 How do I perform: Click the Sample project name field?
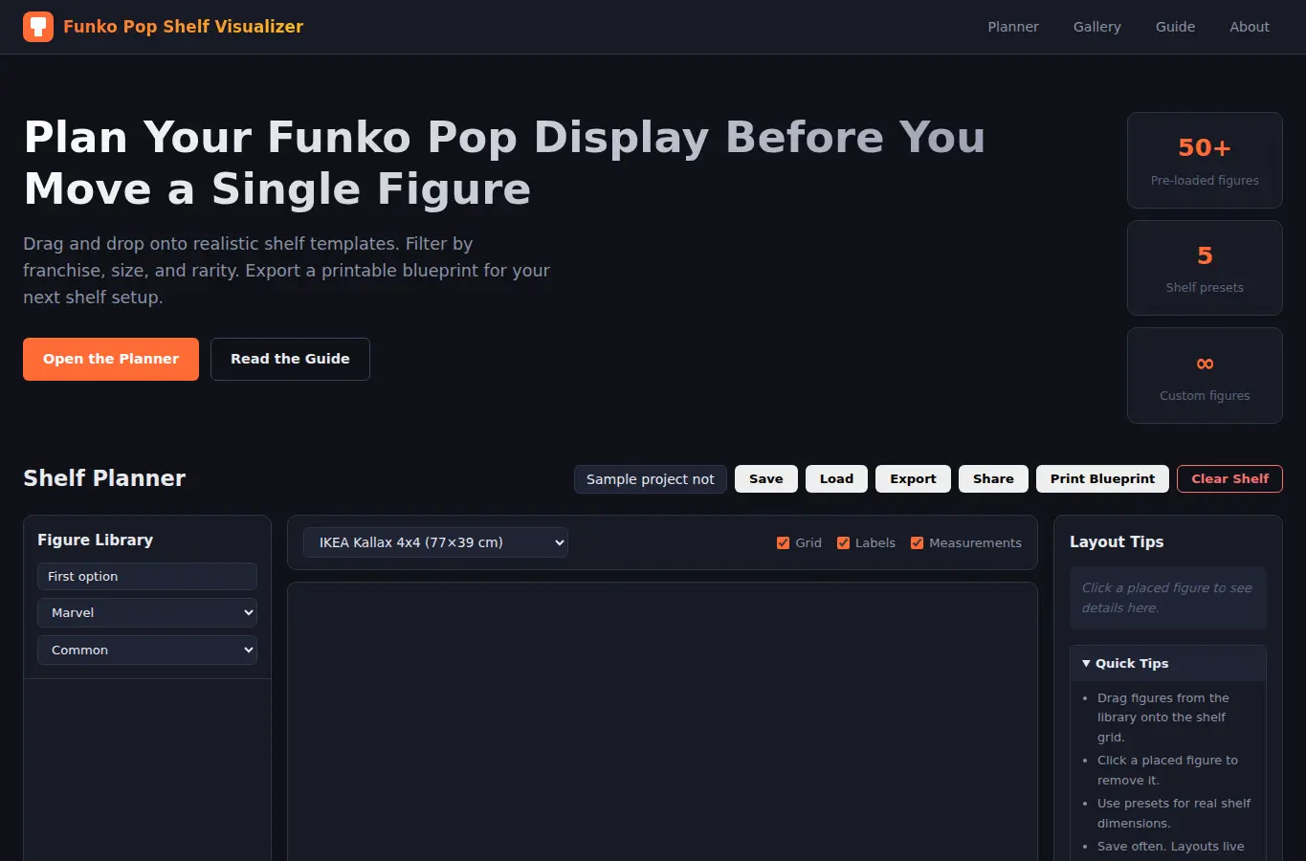coord(651,479)
